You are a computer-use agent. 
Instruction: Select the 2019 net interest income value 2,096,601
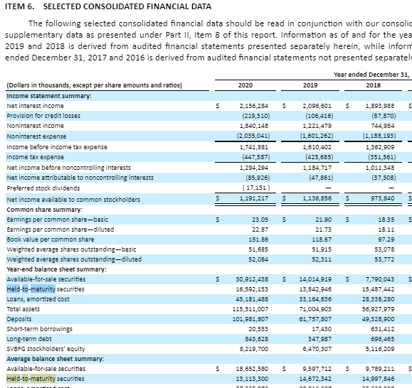[317, 106]
